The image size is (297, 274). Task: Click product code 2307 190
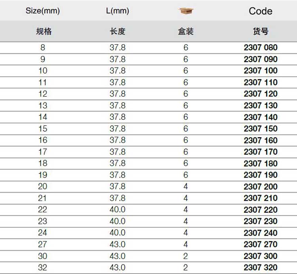261,175
